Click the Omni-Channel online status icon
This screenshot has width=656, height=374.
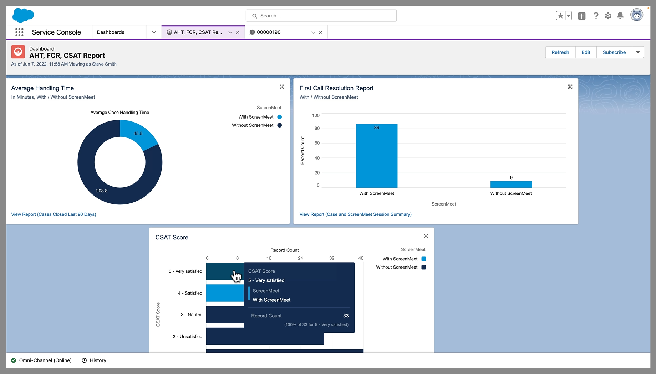[x=14, y=360]
